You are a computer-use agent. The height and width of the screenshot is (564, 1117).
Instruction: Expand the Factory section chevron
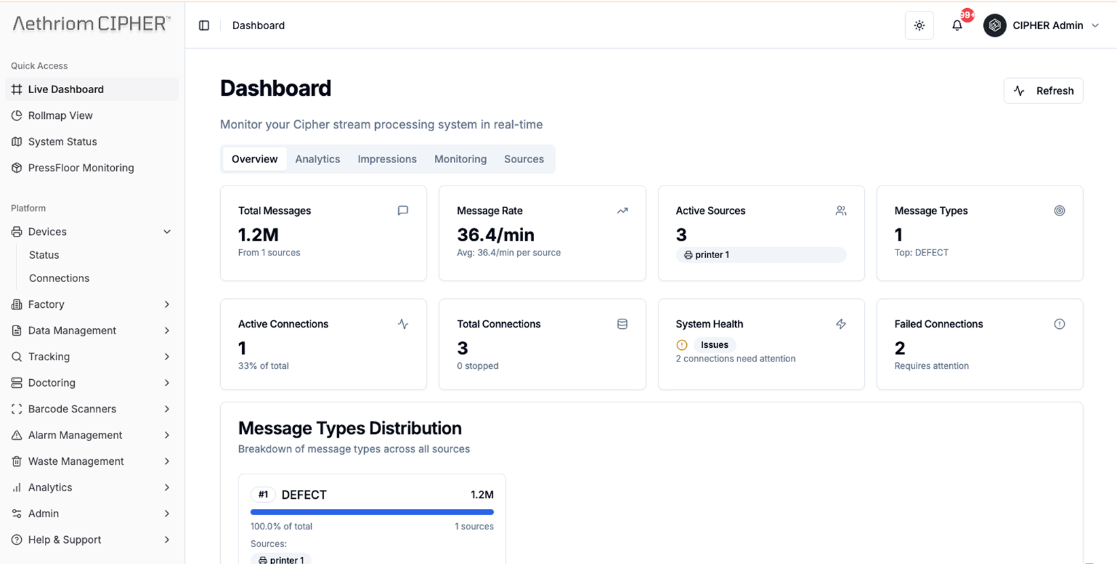point(167,304)
